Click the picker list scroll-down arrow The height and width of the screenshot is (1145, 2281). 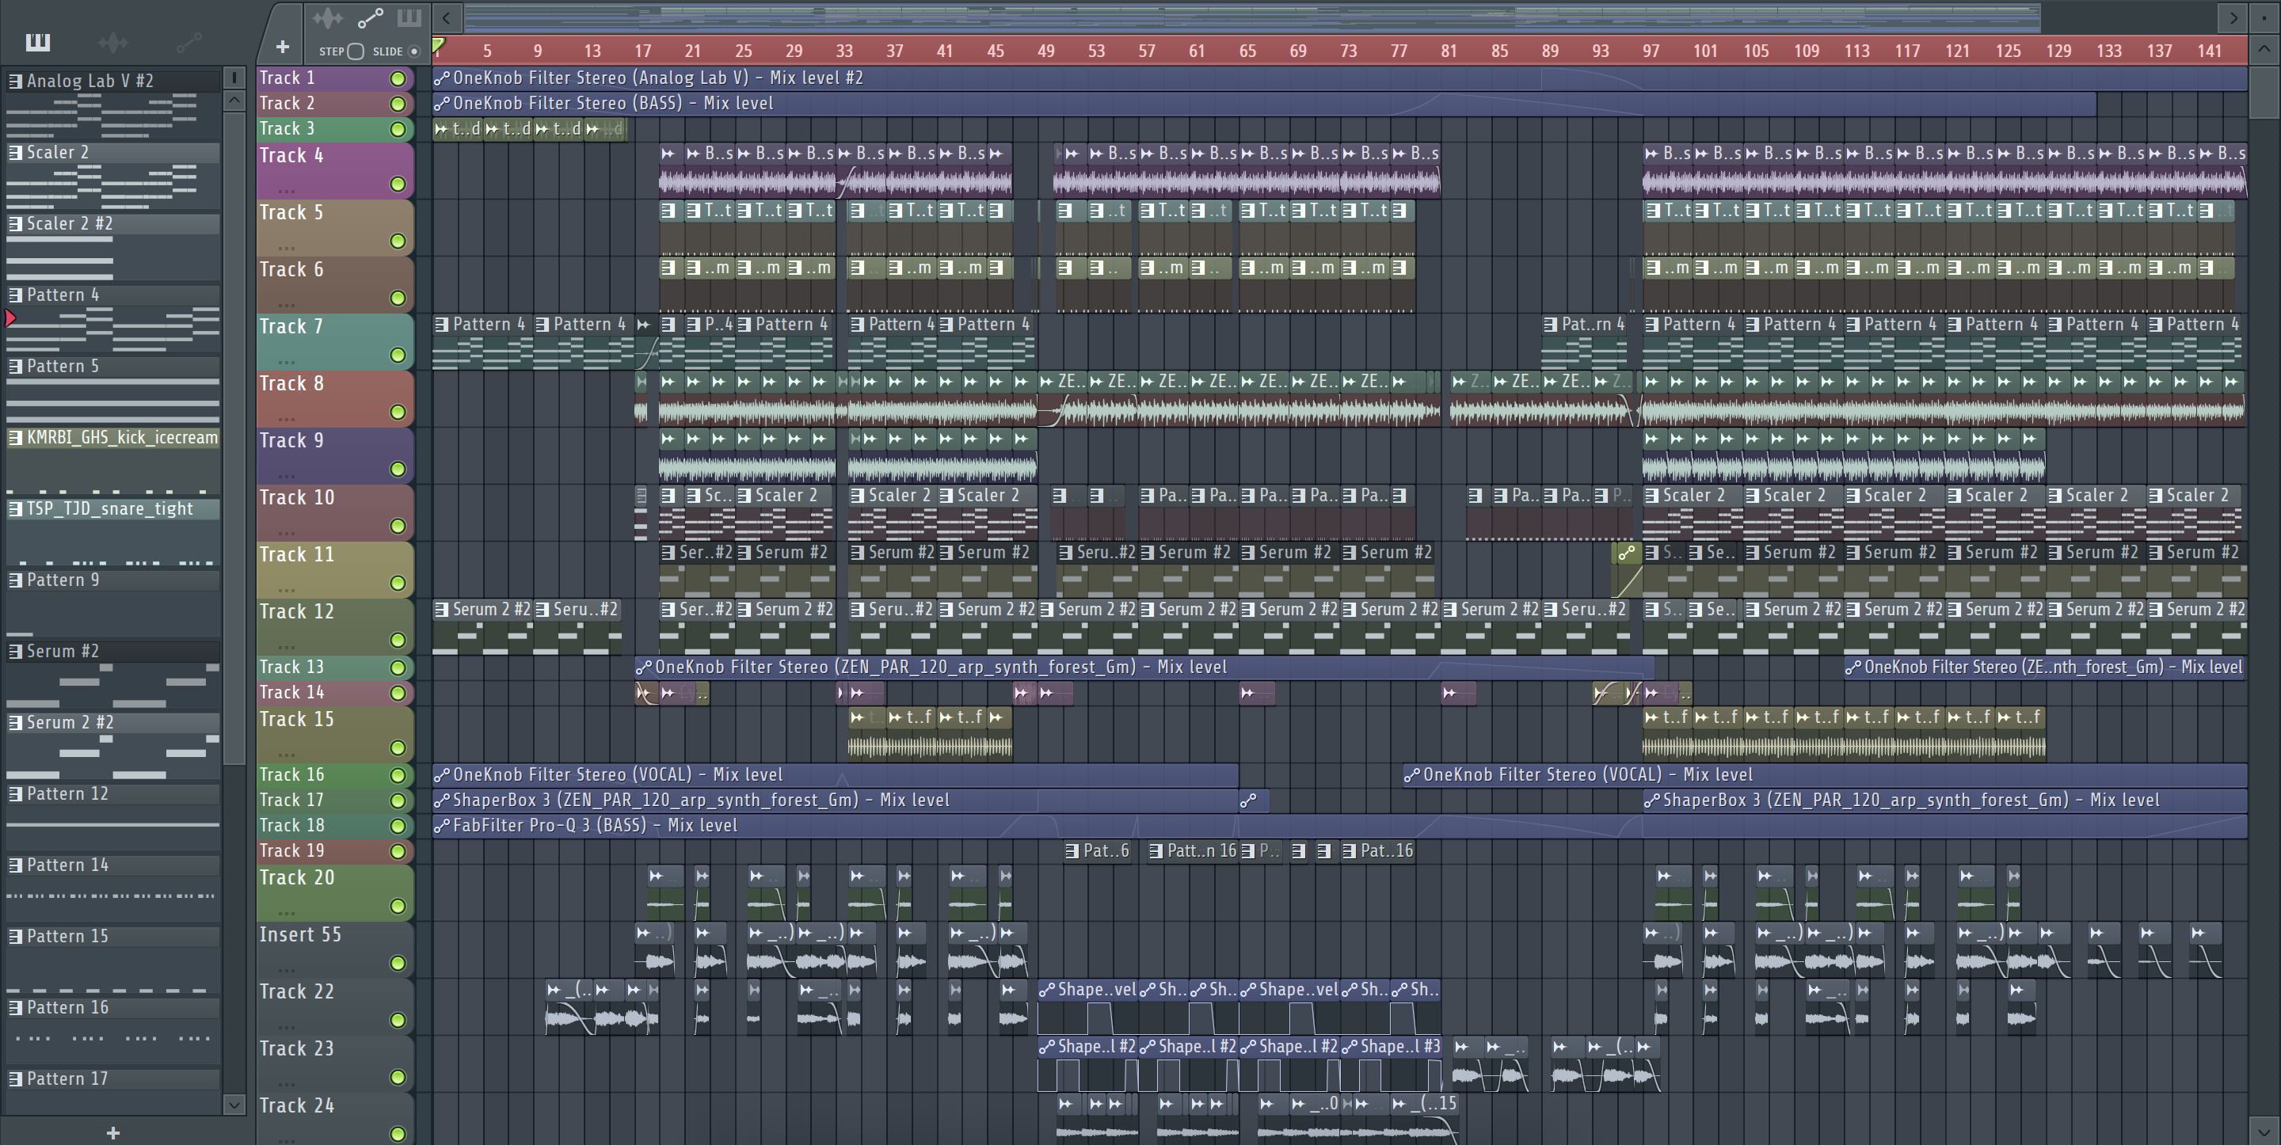point(234,1105)
